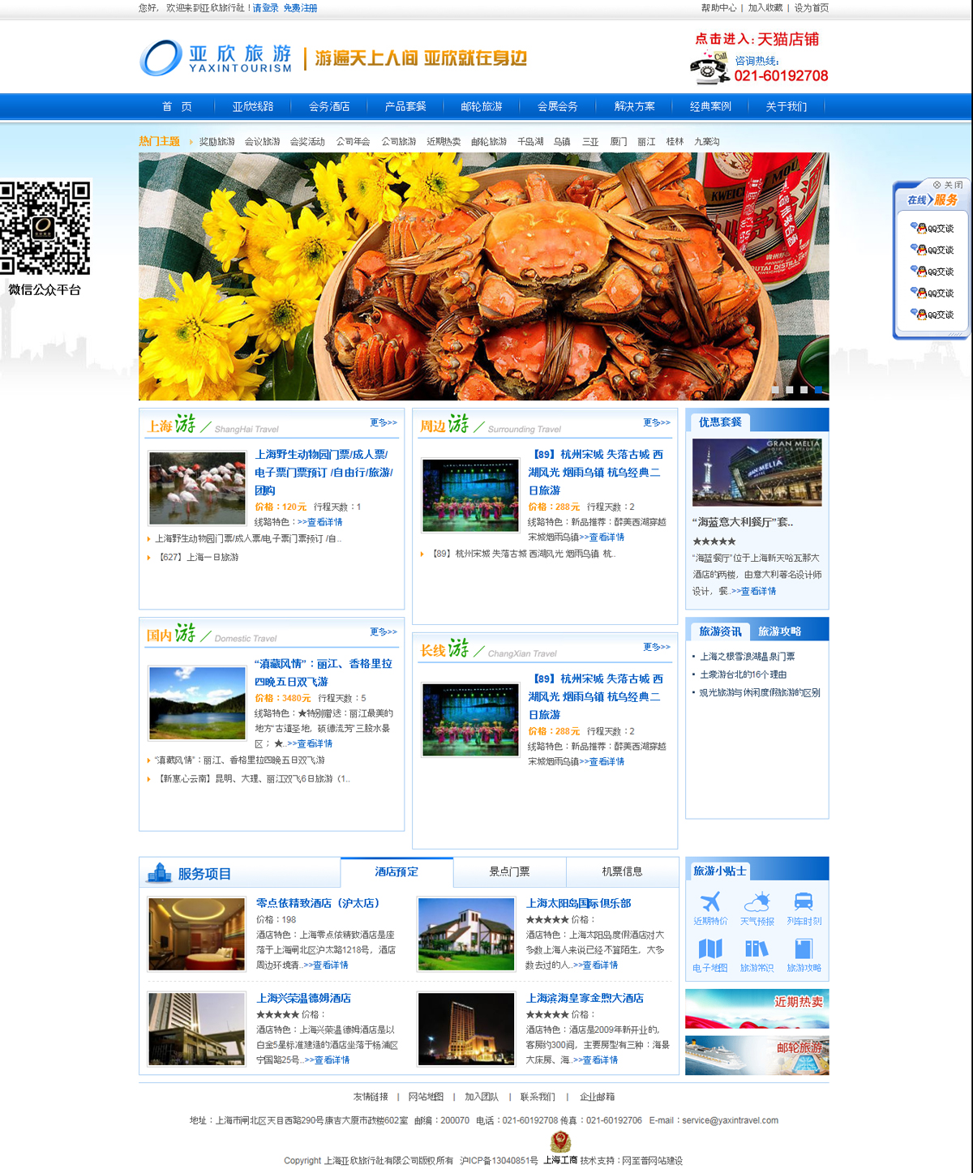This screenshot has width=973, height=1173.
Task: Click the airplane icon for 近期特价
Action: (710, 902)
